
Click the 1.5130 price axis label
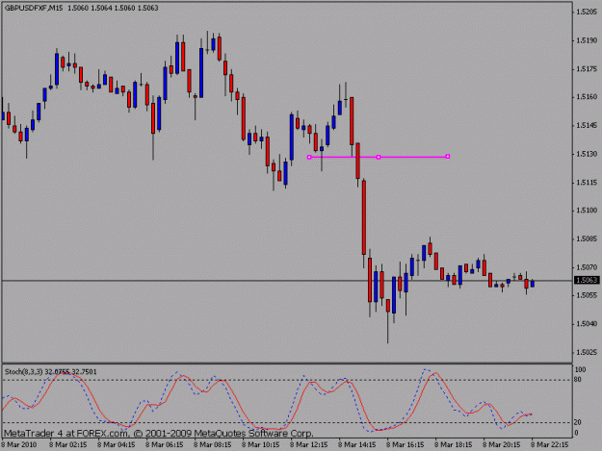point(587,154)
